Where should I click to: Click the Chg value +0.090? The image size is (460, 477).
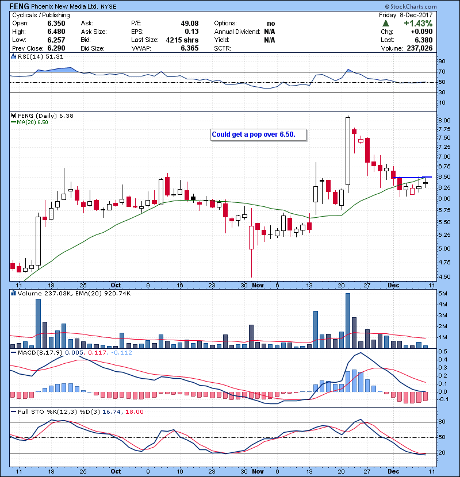coord(421,32)
